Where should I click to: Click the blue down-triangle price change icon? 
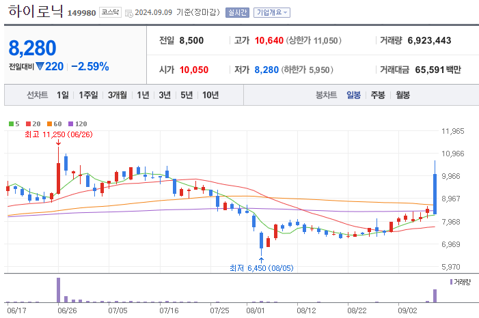[40, 66]
